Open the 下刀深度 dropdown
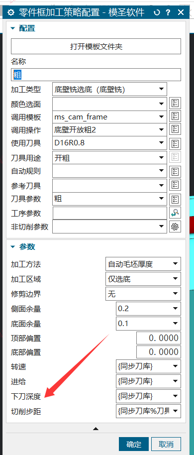Screen dimensions: 194x455 point(148,396)
